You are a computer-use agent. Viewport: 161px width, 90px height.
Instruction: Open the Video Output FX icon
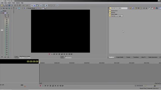[x=22, y=8]
